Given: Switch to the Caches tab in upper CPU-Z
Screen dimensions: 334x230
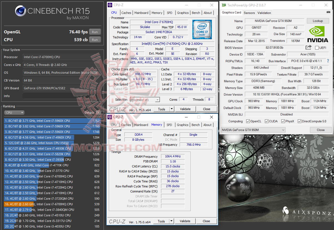Looking at the screenshot, I should click(126, 13).
